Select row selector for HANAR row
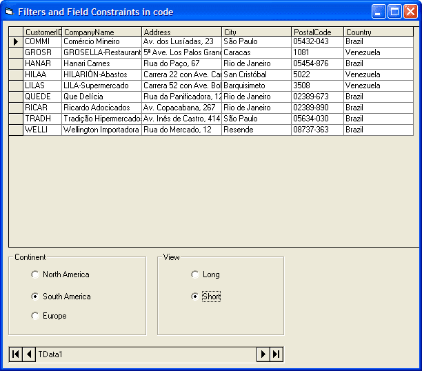 [16, 64]
